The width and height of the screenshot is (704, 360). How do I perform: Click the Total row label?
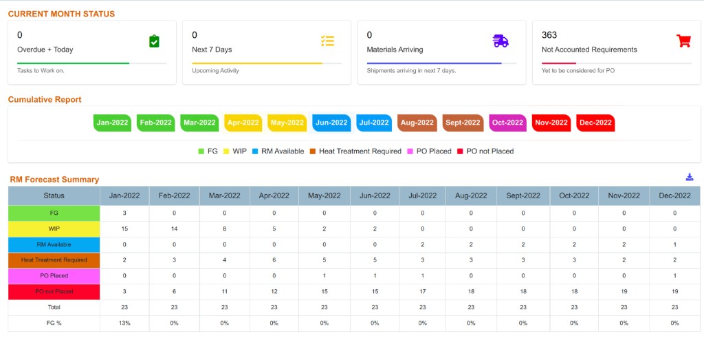54,308
